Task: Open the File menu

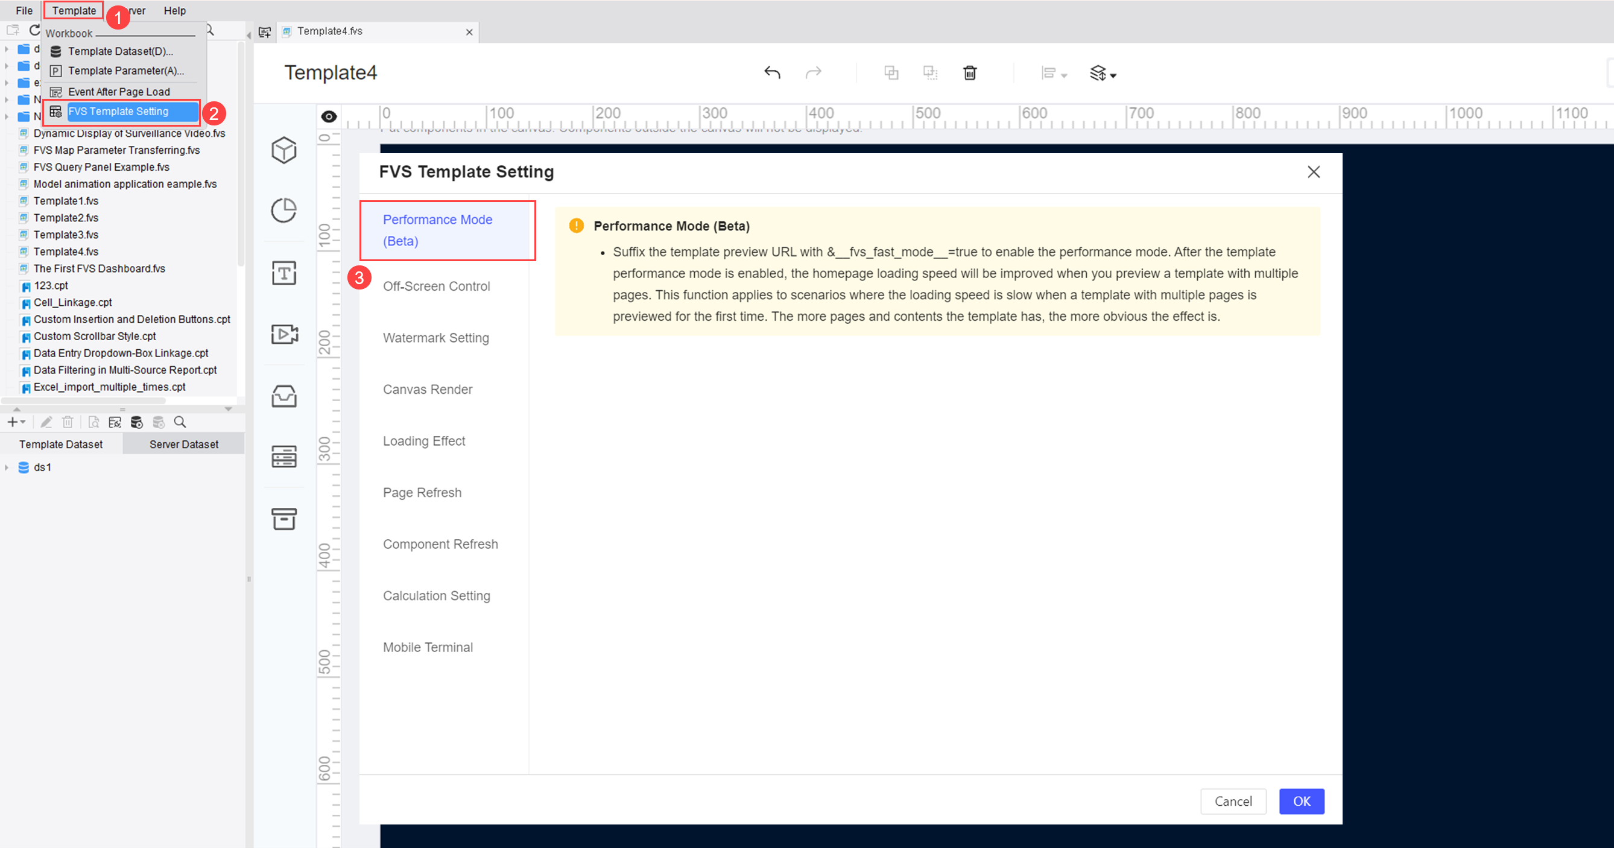Action: [x=24, y=11]
